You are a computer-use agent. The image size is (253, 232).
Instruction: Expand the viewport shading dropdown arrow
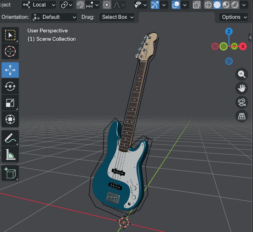coord(244,5)
